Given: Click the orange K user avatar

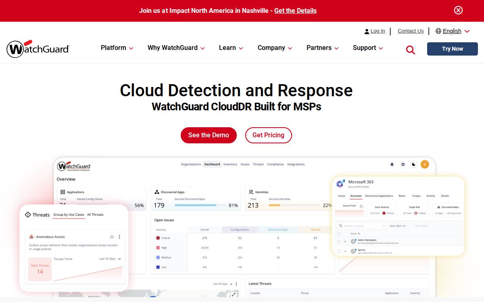Looking at the screenshot, I should tap(425, 164).
